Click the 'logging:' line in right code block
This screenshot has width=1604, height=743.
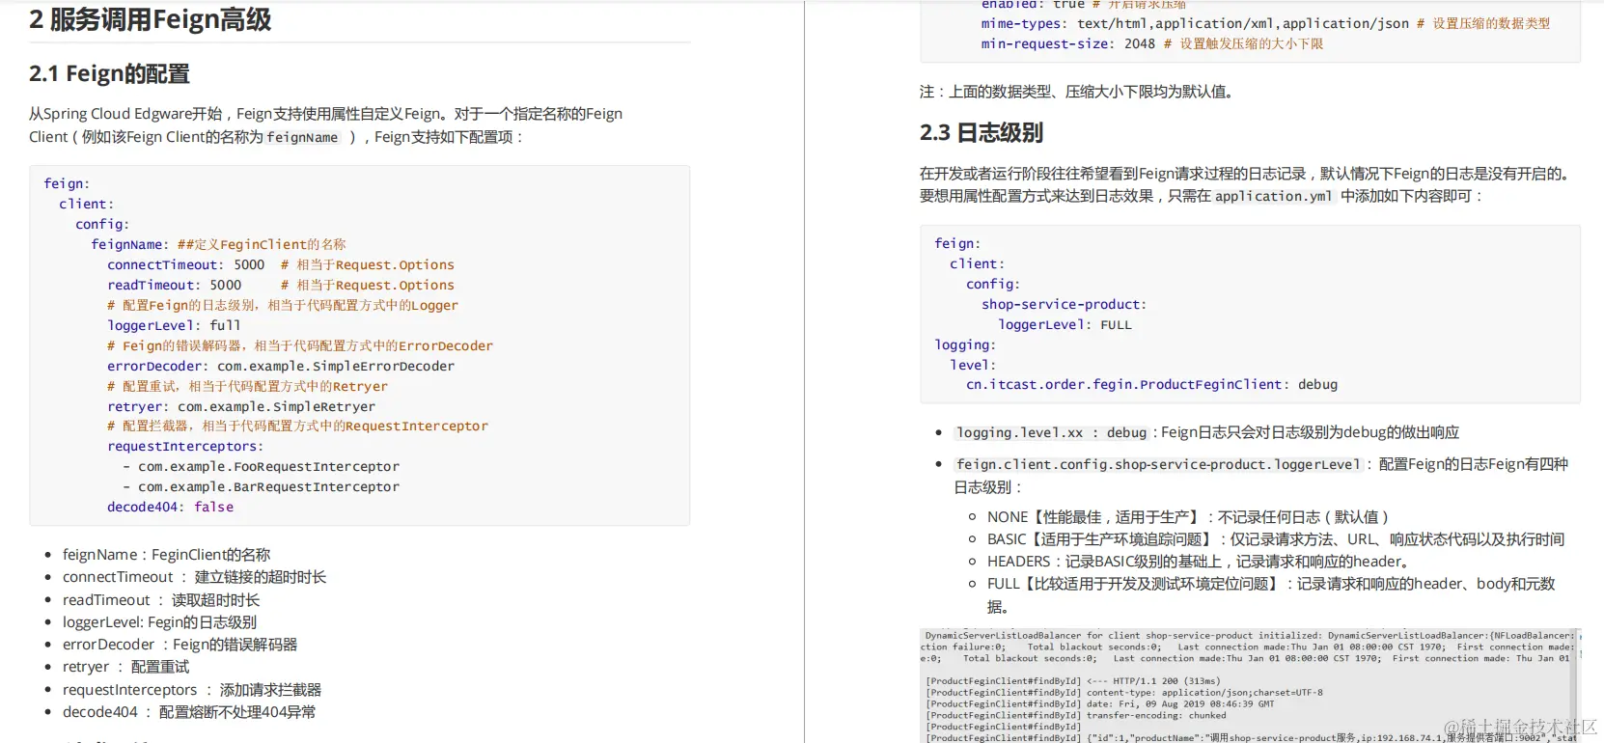[x=965, y=344]
